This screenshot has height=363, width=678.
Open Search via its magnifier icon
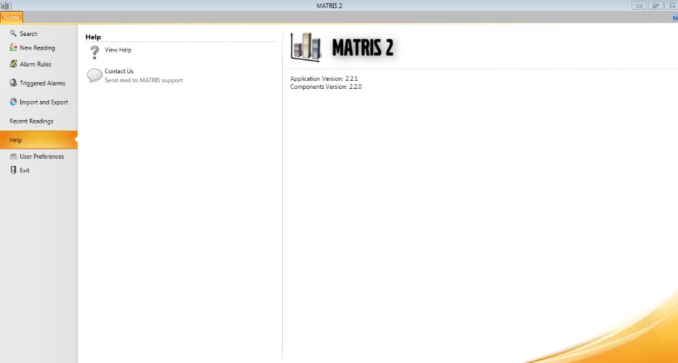pyautogui.click(x=14, y=33)
